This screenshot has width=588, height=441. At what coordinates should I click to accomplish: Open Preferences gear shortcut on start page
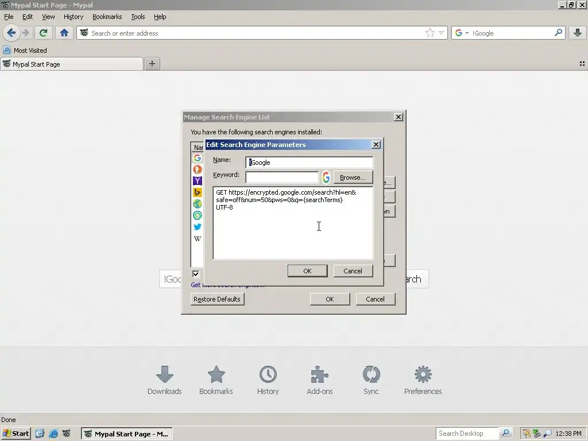point(423,380)
